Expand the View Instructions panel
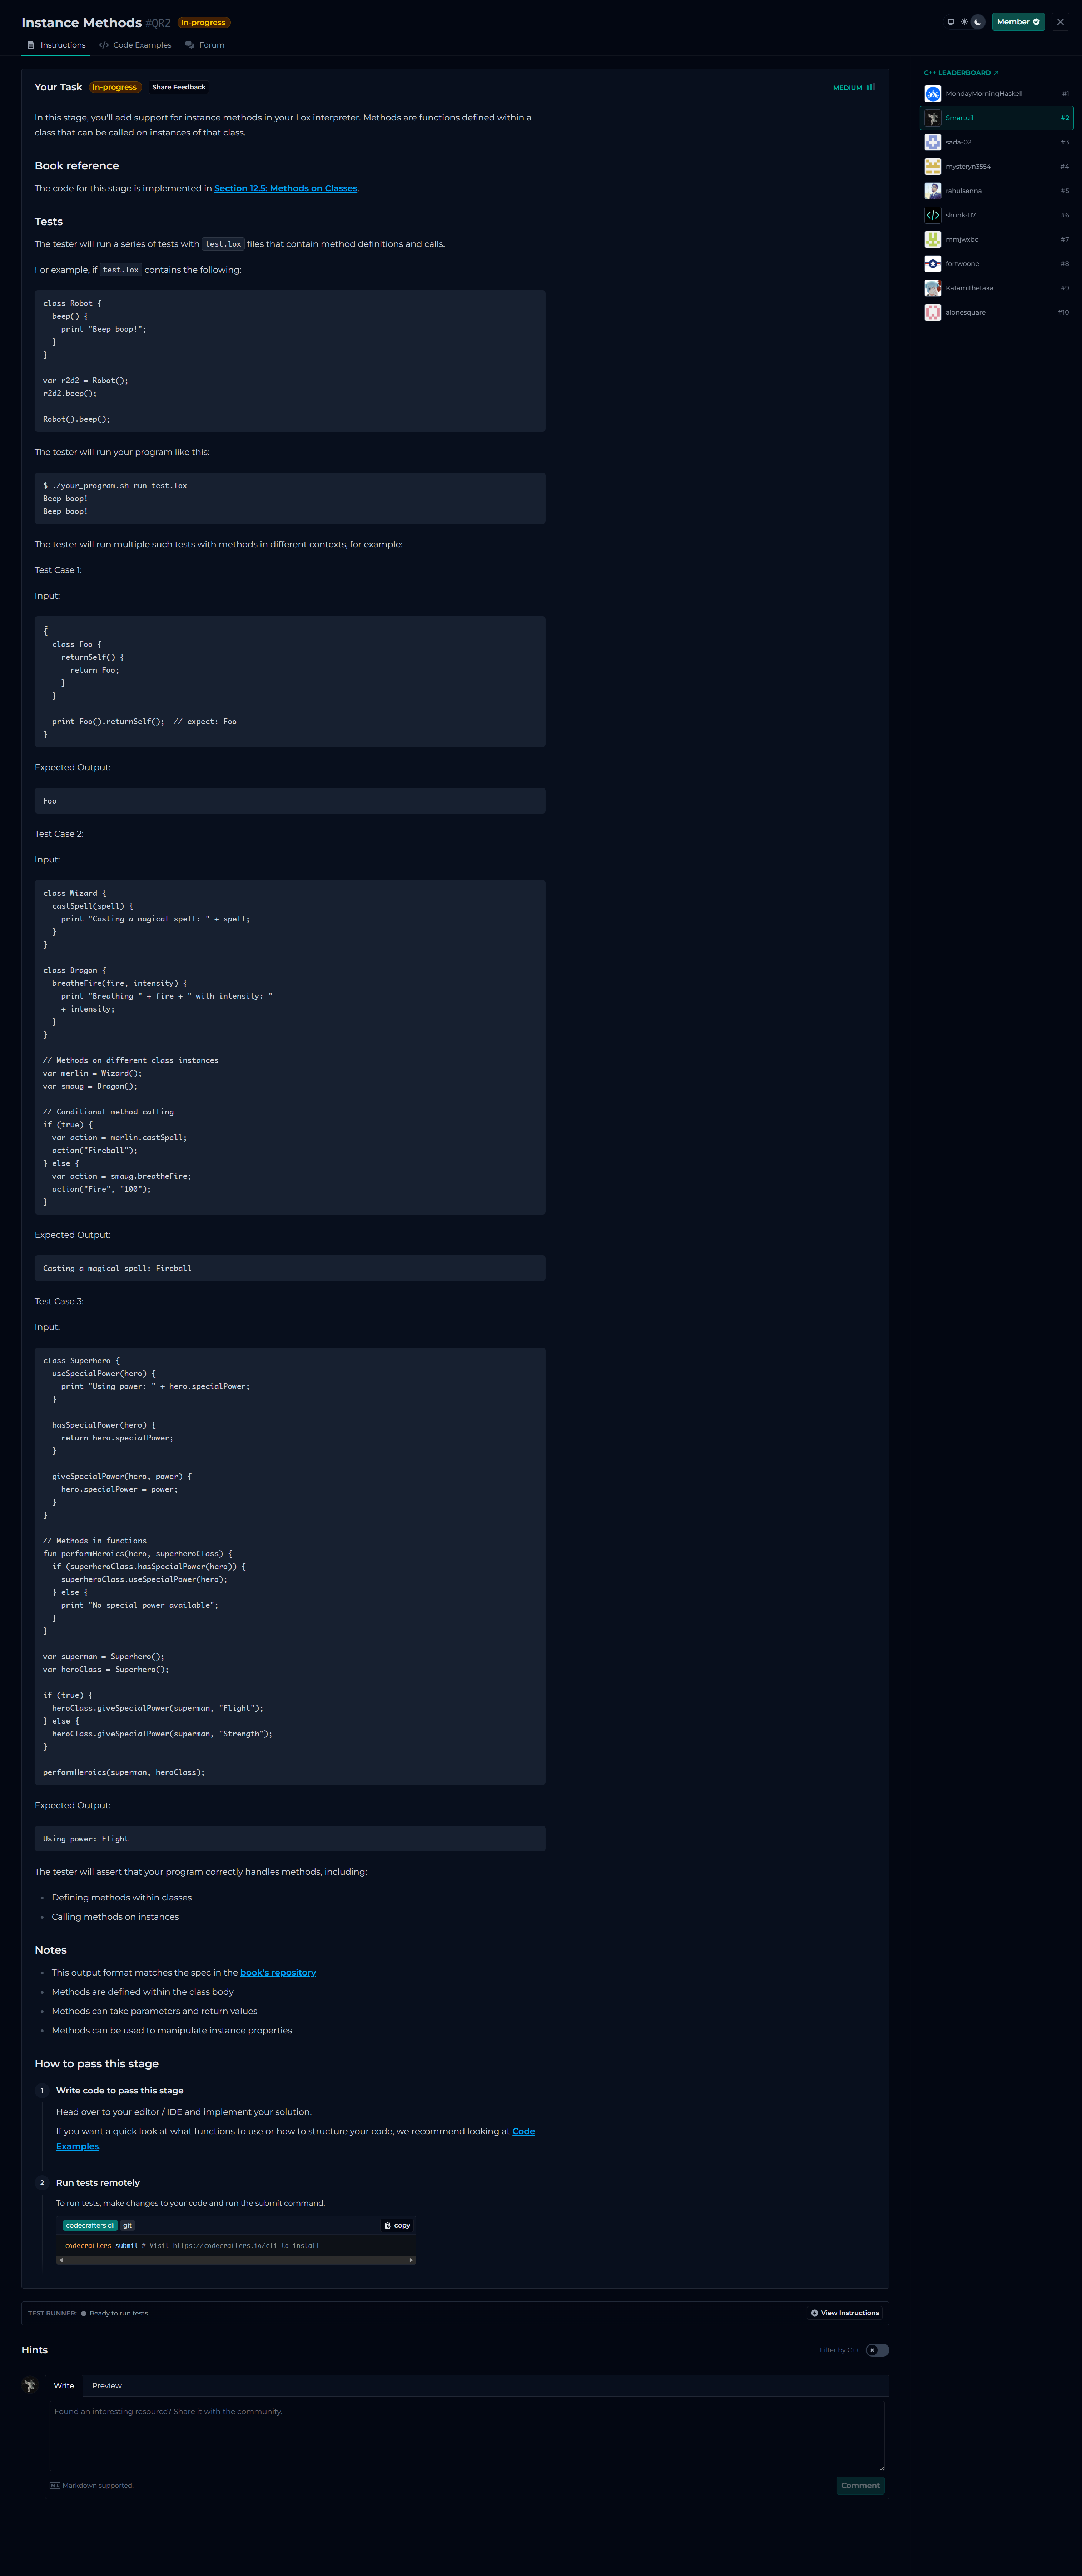This screenshot has height=2576, width=1082. click(x=845, y=2313)
